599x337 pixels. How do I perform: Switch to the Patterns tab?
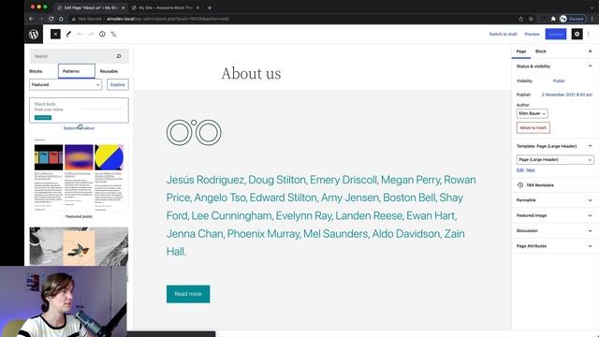coord(77,71)
